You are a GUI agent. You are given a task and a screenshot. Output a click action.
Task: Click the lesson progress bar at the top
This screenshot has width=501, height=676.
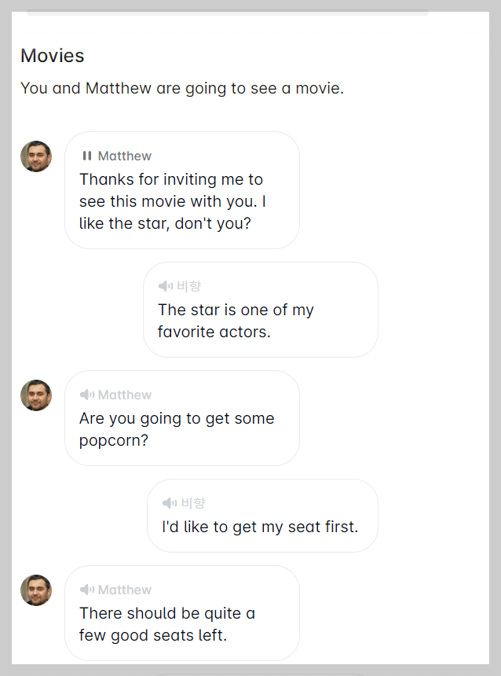coord(228,12)
